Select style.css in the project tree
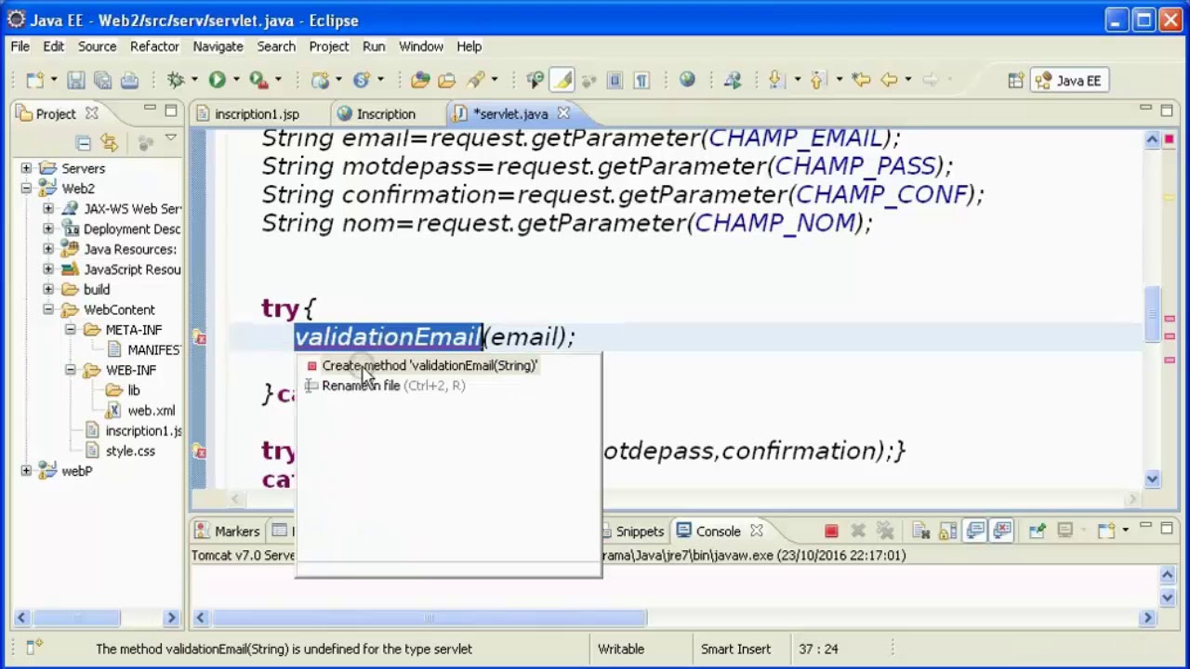1190x669 pixels. 130,451
